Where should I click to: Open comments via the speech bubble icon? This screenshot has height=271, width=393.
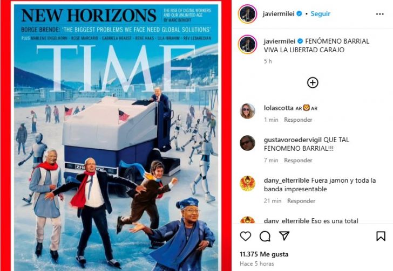pos(265,236)
